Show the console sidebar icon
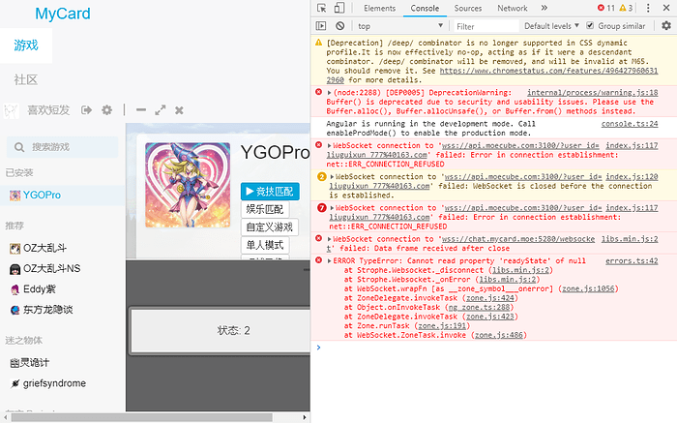677x423 pixels. [321, 26]
